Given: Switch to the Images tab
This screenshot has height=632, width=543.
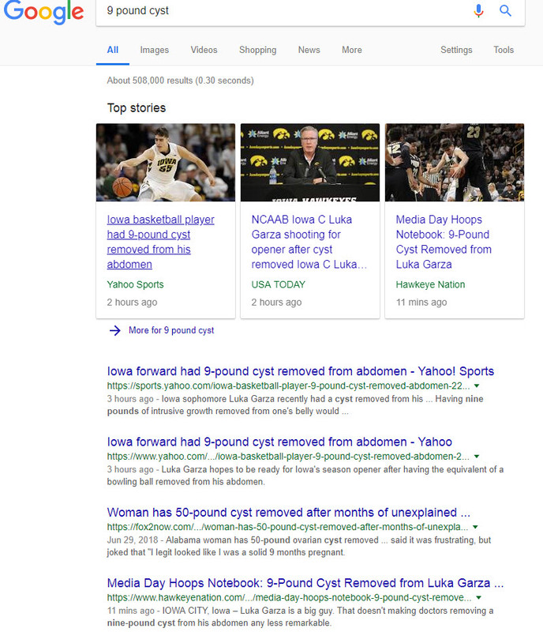Looking at the screenshot, I should click(x=154, y=50).
